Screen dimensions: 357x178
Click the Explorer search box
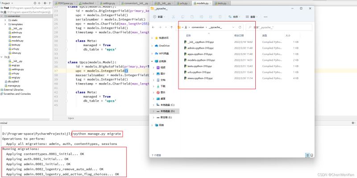pyautogui.click(x=279, y=27)
